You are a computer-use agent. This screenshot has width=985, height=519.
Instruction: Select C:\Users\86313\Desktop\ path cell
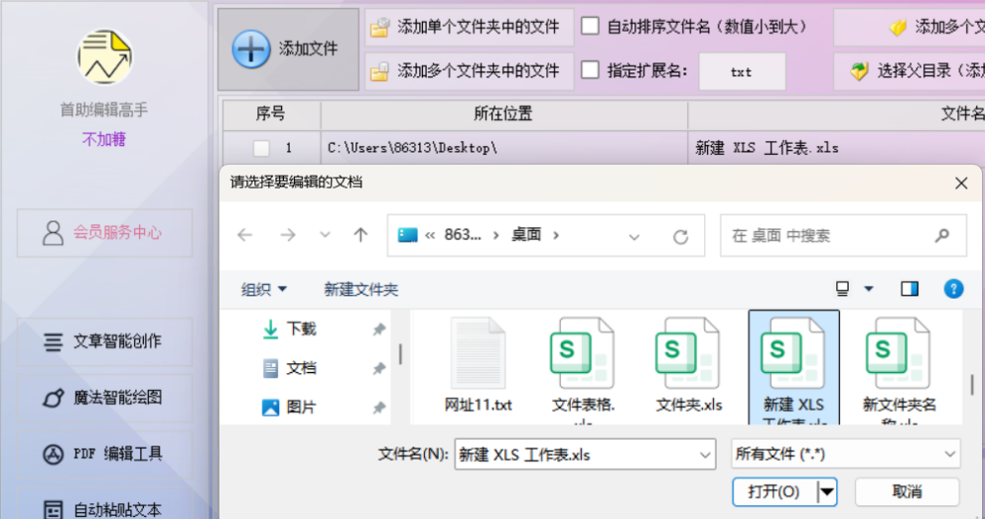point(503,148)
